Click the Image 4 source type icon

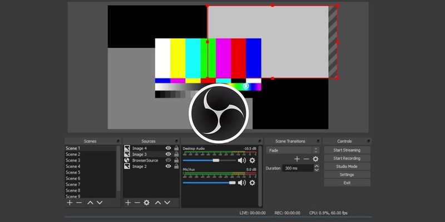pos(127,148)
